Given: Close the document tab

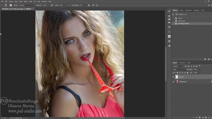Looking at the screenshot, I should click(33, 9).
